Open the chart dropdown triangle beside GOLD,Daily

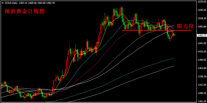(3, 3)
